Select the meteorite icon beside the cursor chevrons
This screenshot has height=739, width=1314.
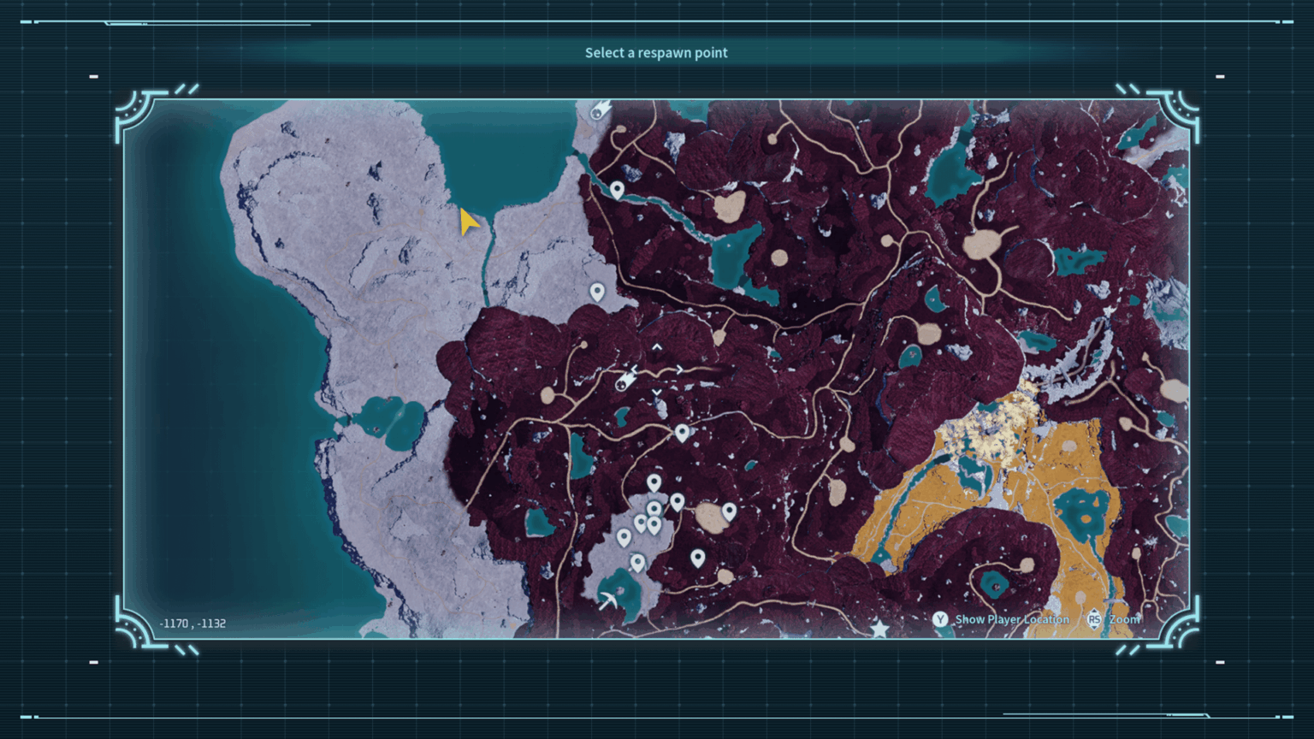coord(626,381)
